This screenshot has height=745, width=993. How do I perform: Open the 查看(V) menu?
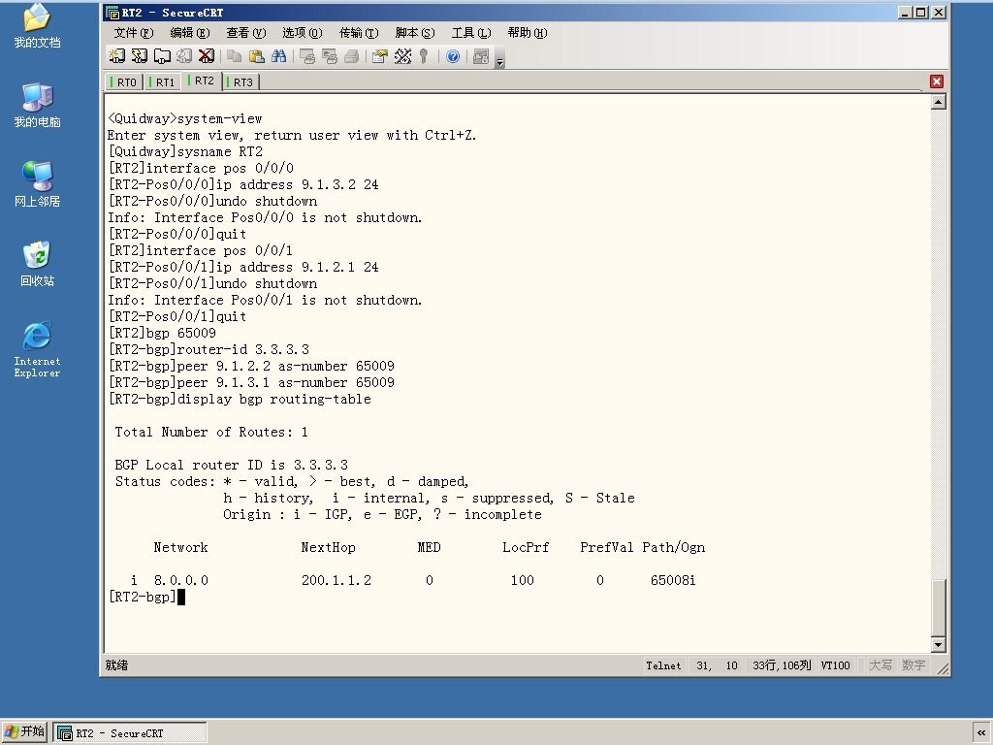coord(246,33)
